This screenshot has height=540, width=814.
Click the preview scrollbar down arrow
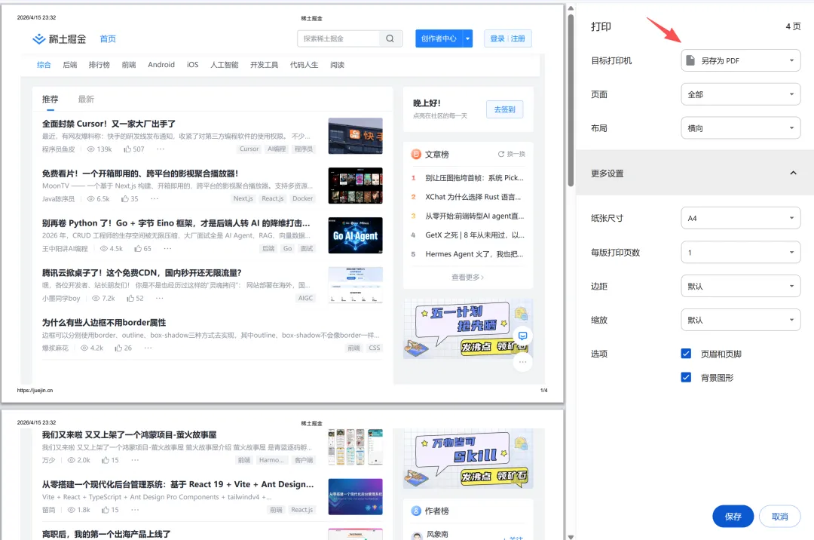point(571,537)
